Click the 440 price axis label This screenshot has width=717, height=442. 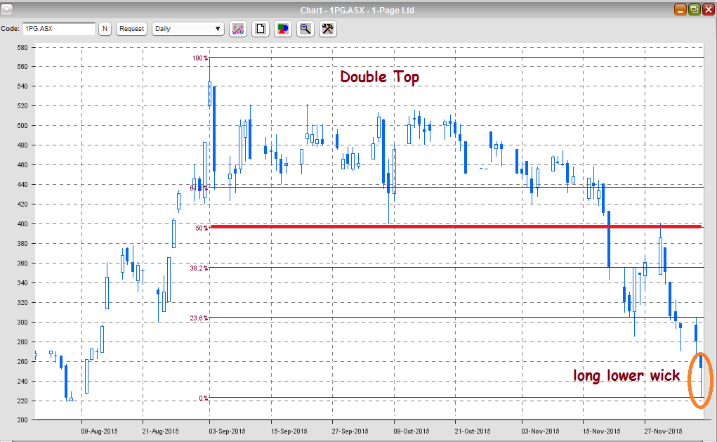coord(22,185)
